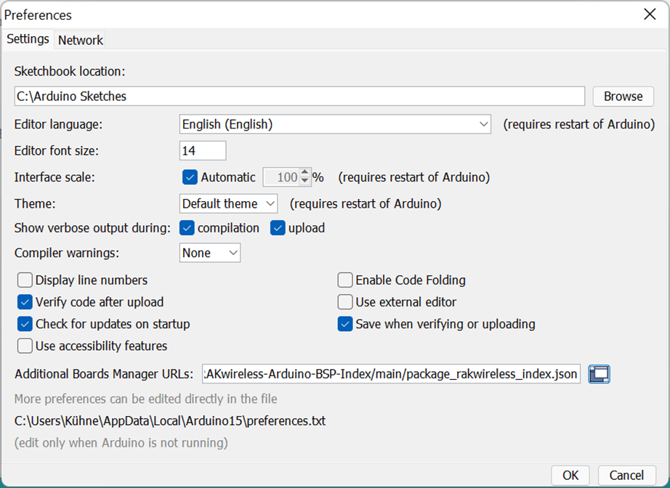Image resolution: width=670 pixels, height=488 pixels.
Task: Toggle verbose output for upload
Action: coord(278,228)
